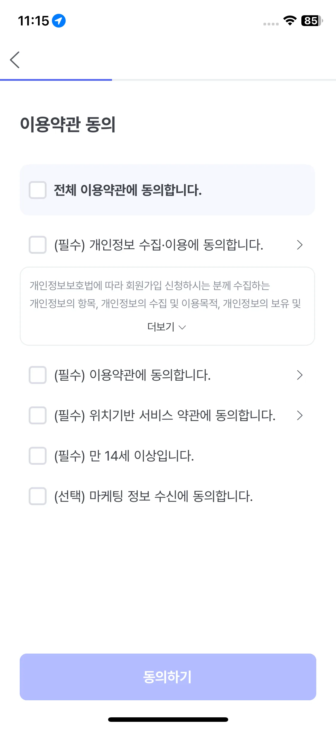Image resolution: width=336 pixels, height=729 pixels.
Task: Tap the signup progress bar
Action: tap(168, 80)
